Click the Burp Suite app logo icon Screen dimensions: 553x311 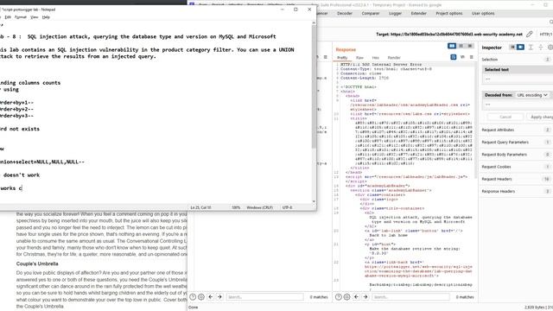point(192,4)
